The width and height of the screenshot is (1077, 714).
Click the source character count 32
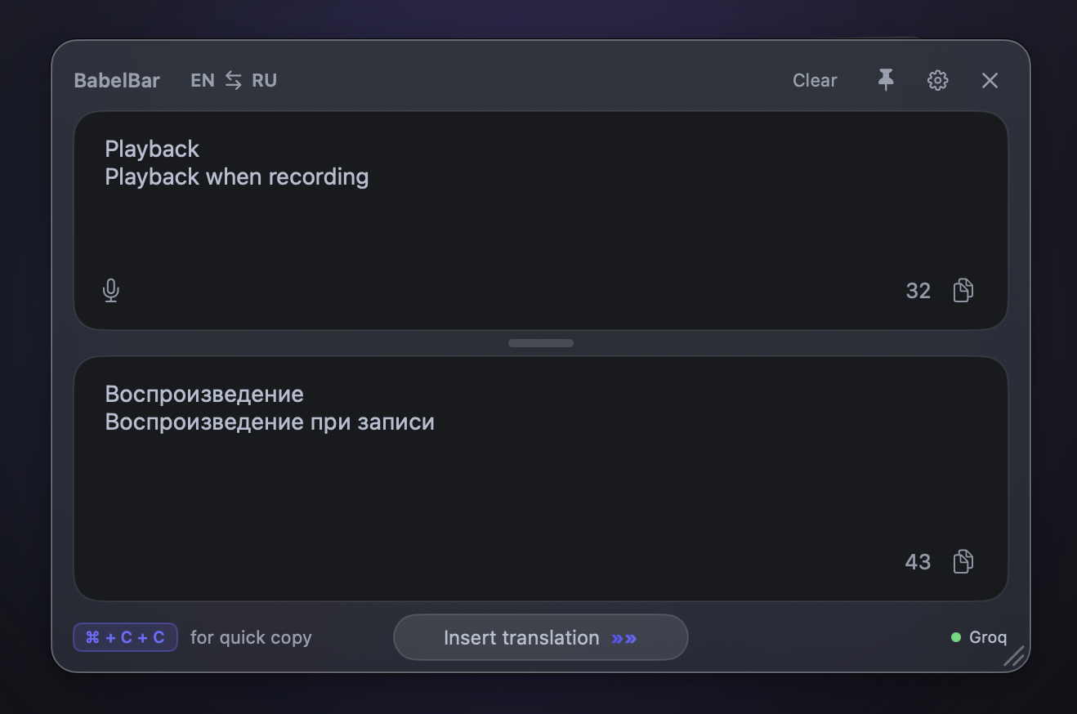(x=918, y=291)
